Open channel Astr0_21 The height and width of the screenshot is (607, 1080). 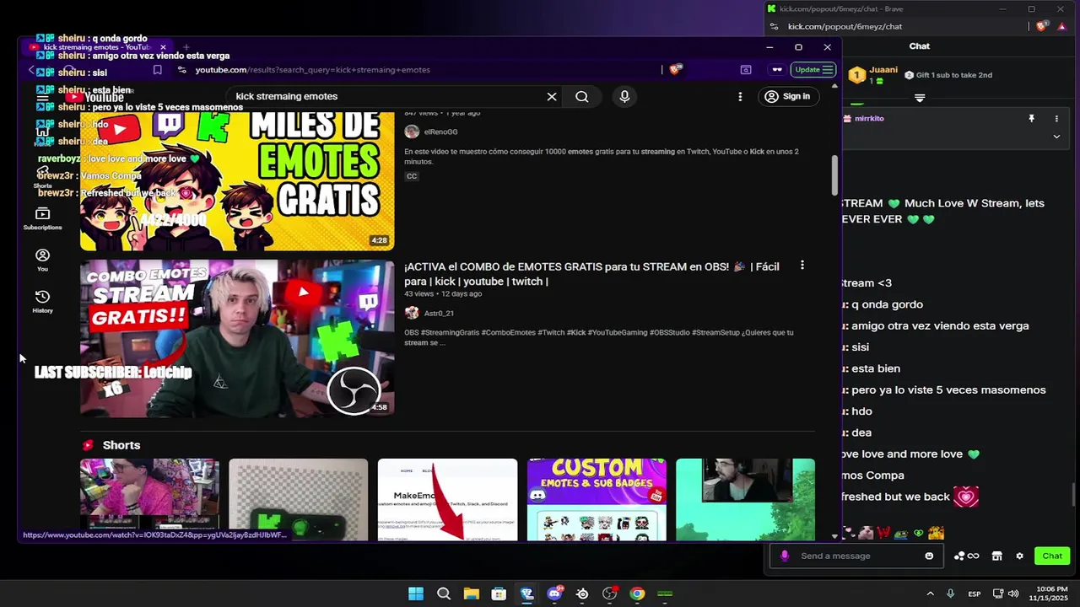(x=439, y=313)
